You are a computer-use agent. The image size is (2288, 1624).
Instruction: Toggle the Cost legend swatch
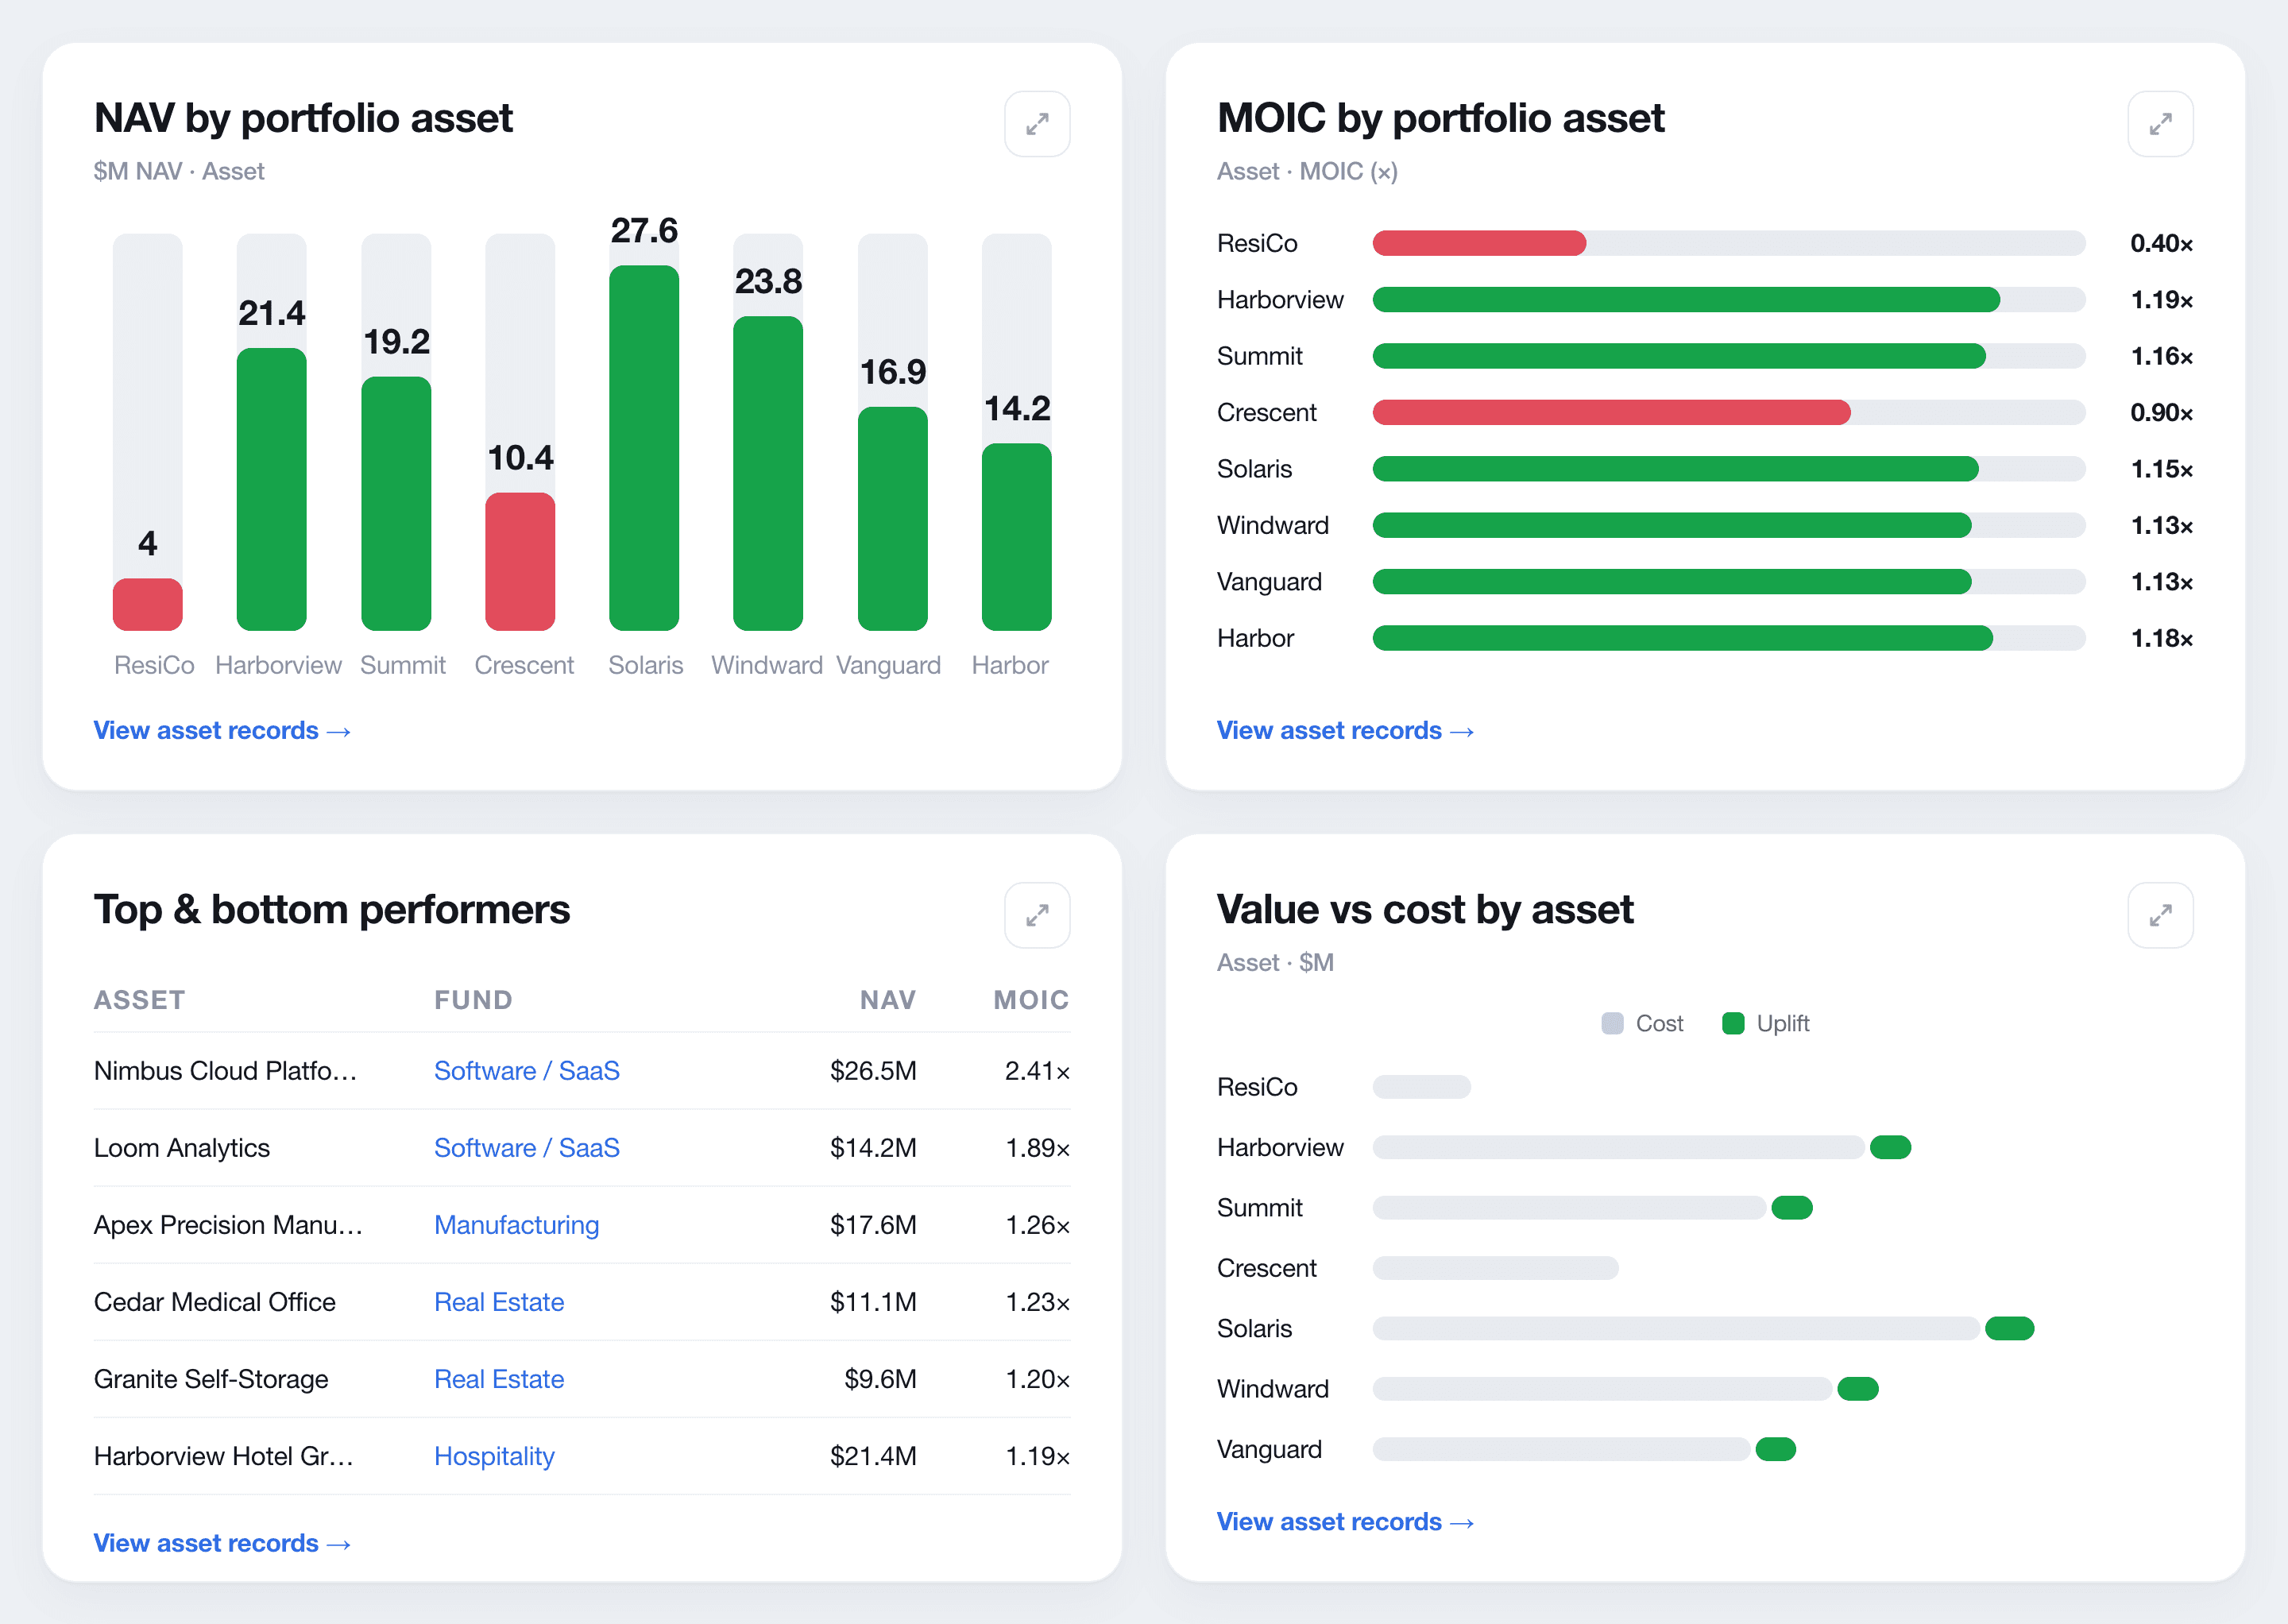1612,1023
